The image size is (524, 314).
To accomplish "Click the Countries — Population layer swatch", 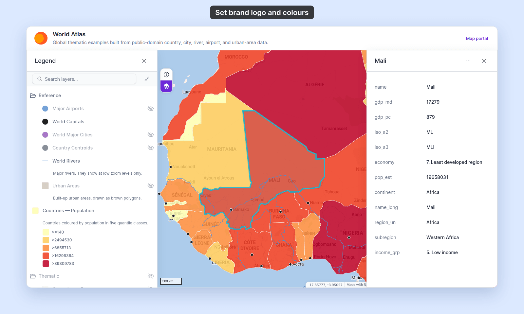I will click(x=35, y=211).
